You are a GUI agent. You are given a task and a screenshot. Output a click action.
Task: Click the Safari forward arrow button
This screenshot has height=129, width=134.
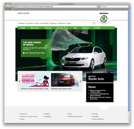tap(9, 6)
